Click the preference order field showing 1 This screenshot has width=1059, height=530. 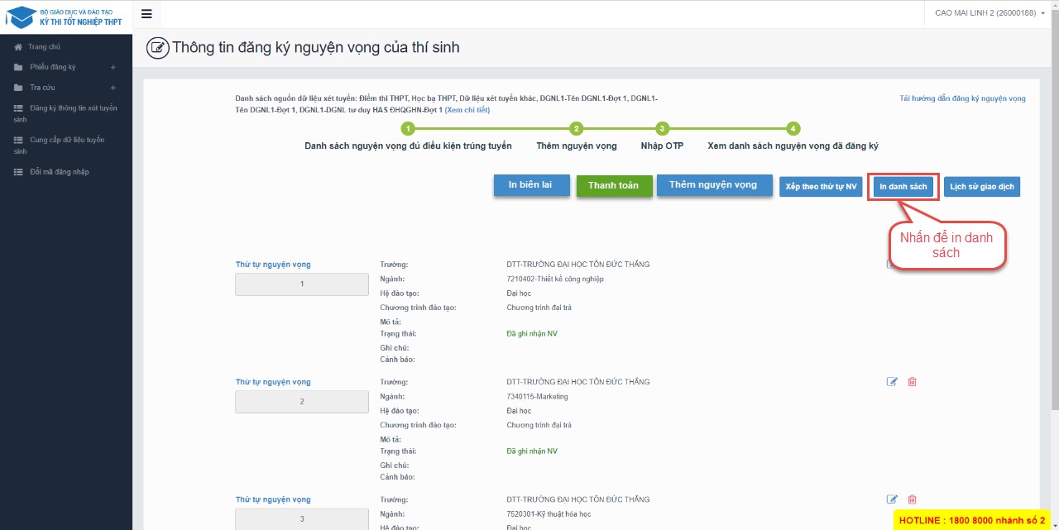pos(302,284)
